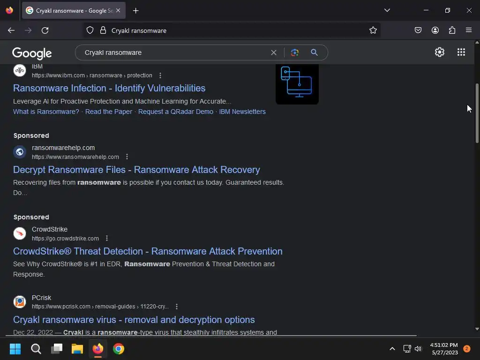Click the https://go.crowdstrike.com URL text
Image resolution: width=480 pixels, height=360 pixels.
[65, 239]
